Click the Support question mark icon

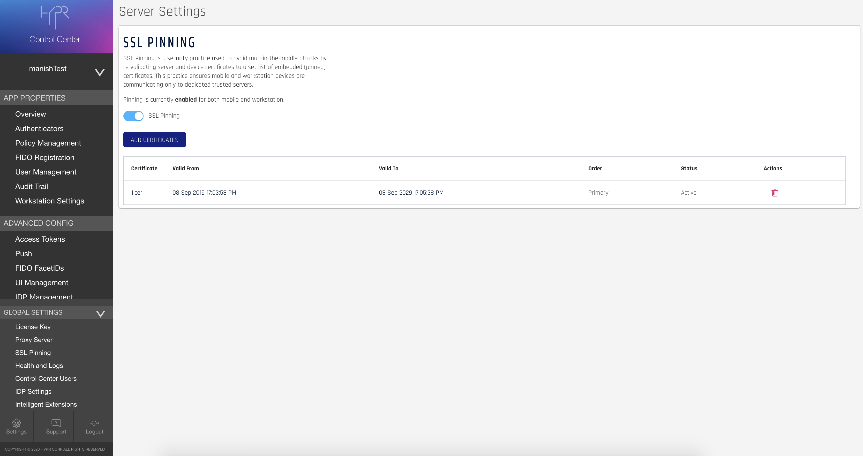coord(56,423)
